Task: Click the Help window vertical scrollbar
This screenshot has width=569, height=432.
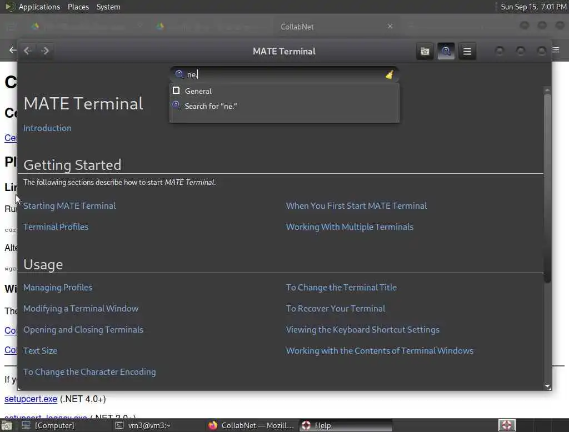Action: click(x=547, y=188)
